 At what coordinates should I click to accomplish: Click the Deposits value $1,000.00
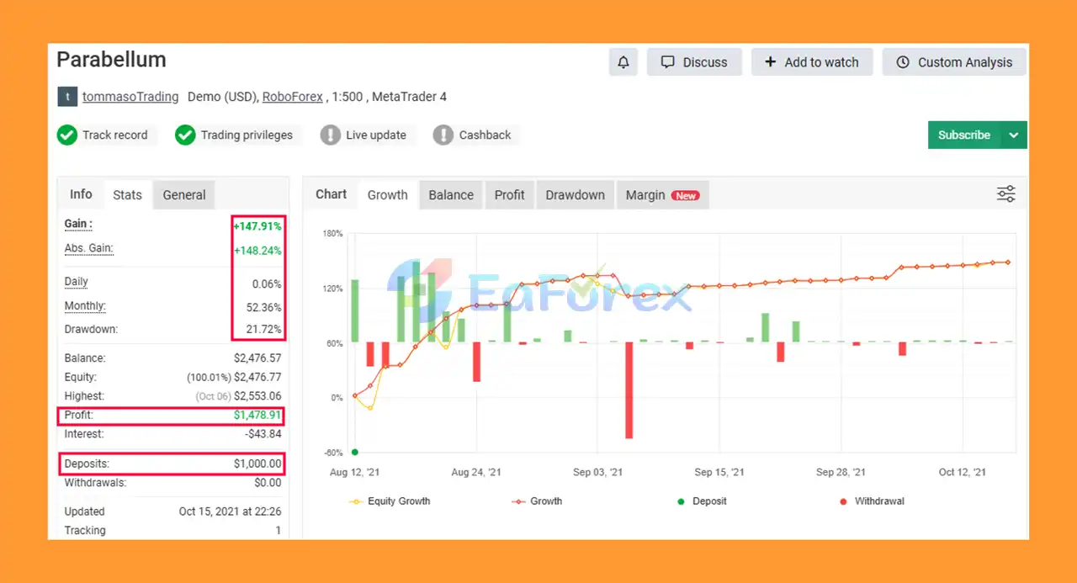click(257, 464)
